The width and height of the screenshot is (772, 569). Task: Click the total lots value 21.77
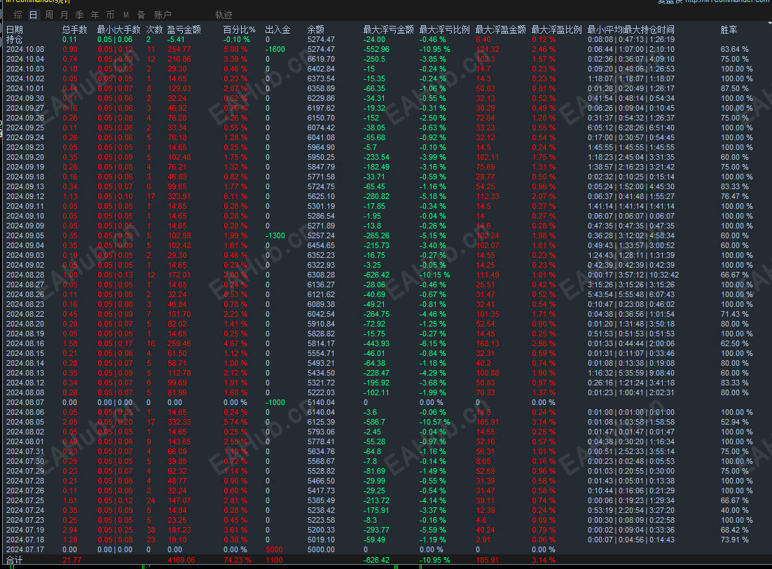point(72,560)
